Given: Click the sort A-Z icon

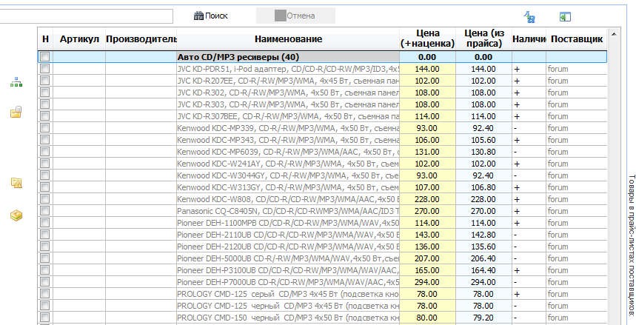Looking at the screenshot, I should point(529,16).
